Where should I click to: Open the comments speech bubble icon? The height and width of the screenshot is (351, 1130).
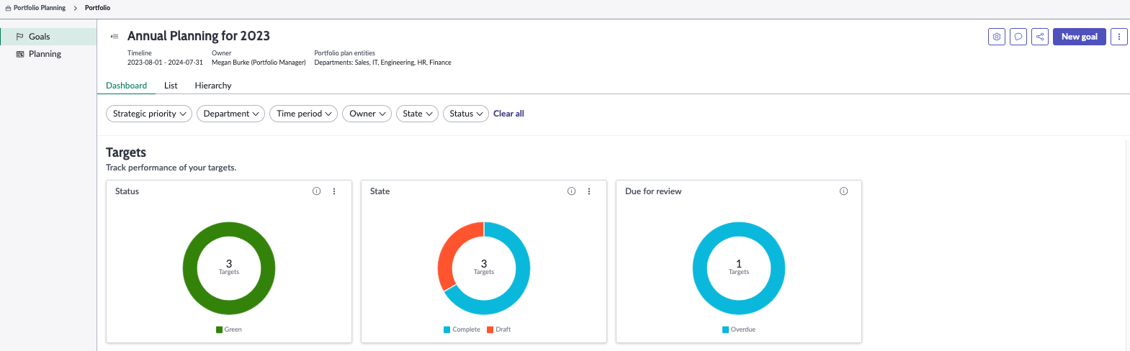tap(1018, 37)
